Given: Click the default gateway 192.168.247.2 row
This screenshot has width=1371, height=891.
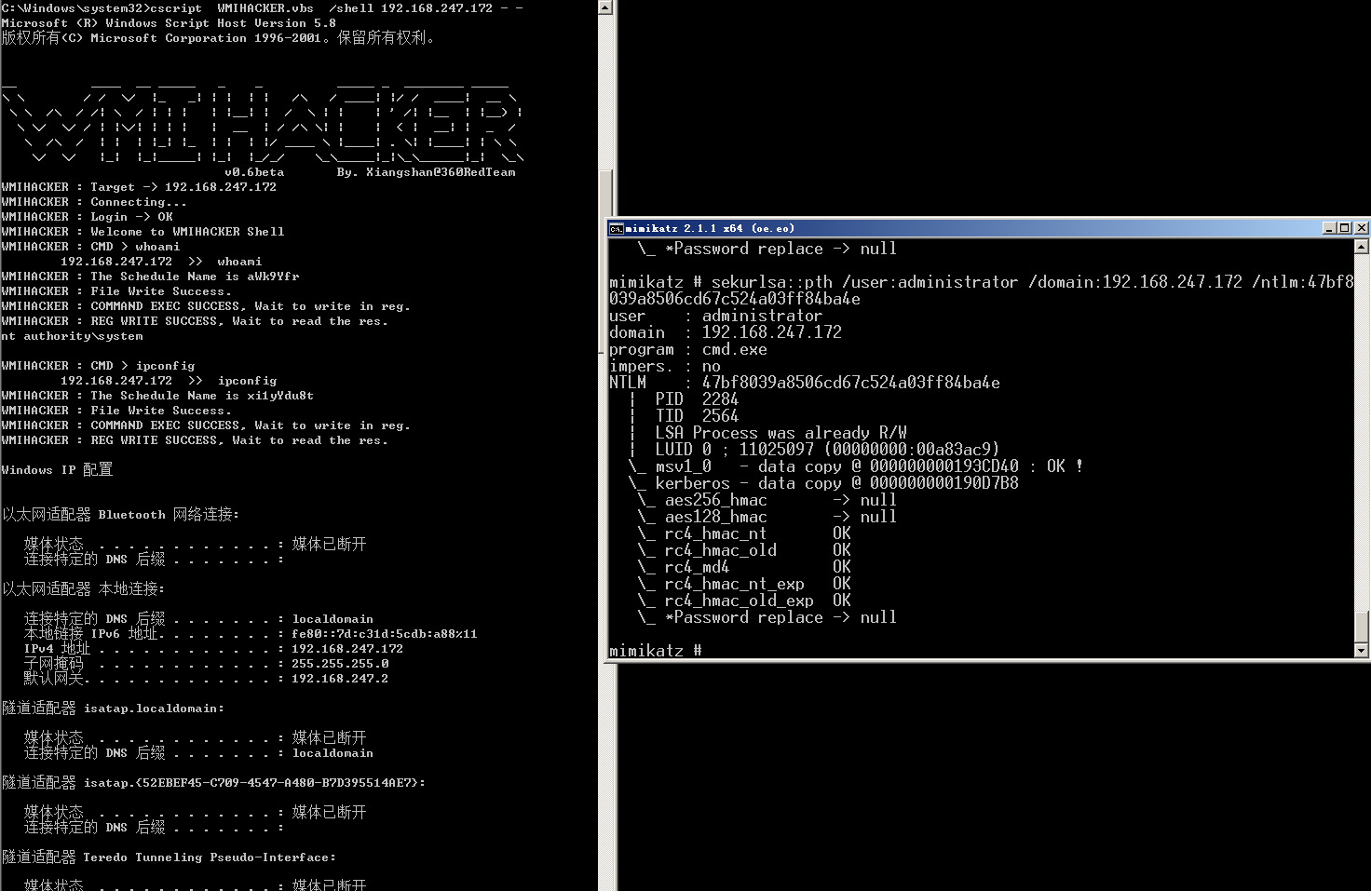Looking at the screenshot, I should point(207,678).
